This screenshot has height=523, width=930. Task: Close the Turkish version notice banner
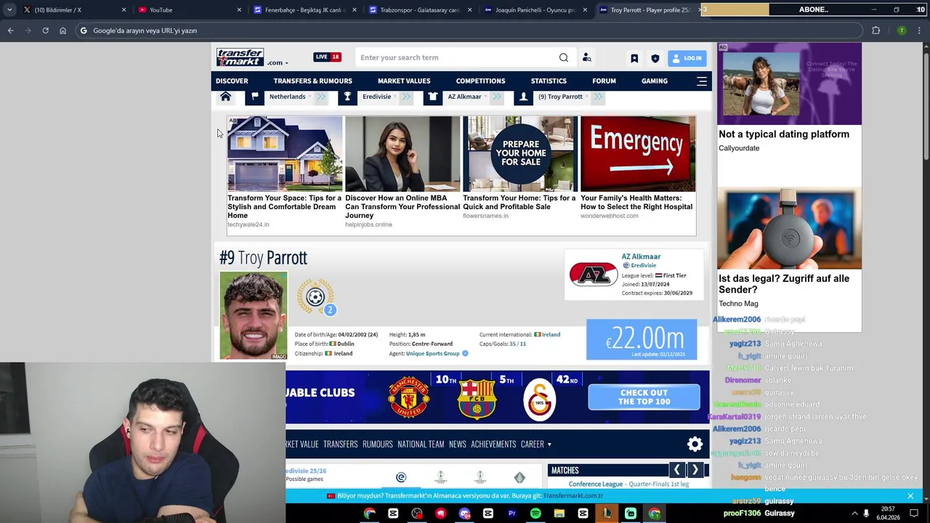click(x=910, y=496)
